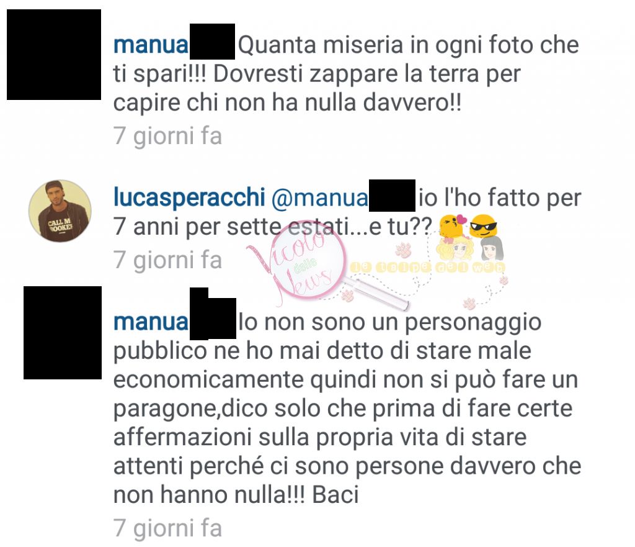Click the manua username on the first comment
The height and width of the screenshot is (547, 635).
[151, 45]
